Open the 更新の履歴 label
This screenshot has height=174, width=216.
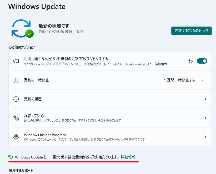(33, 99)
